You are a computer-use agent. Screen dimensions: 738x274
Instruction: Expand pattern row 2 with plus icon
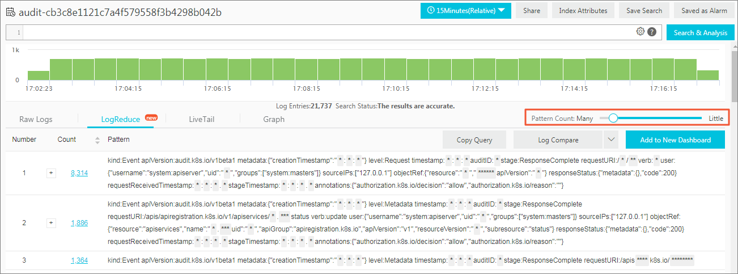(x=51, y=223)
